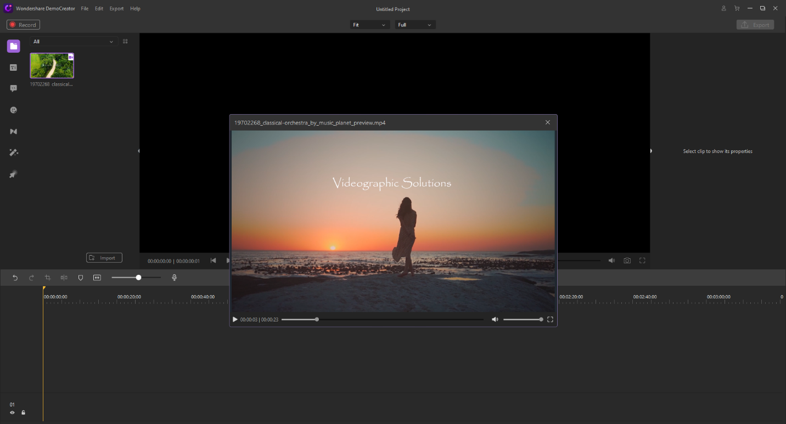Expand the All media filter dropdown
The width and height of the screenshot is (786, 424).
[74, 42]
